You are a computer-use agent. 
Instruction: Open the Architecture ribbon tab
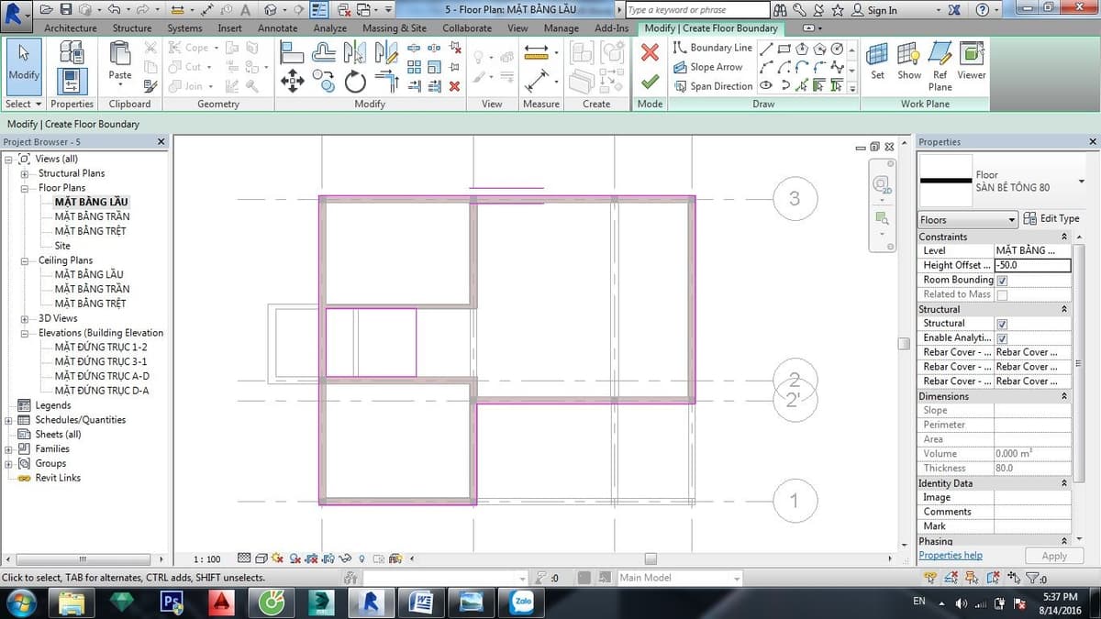tap(70, 28)
